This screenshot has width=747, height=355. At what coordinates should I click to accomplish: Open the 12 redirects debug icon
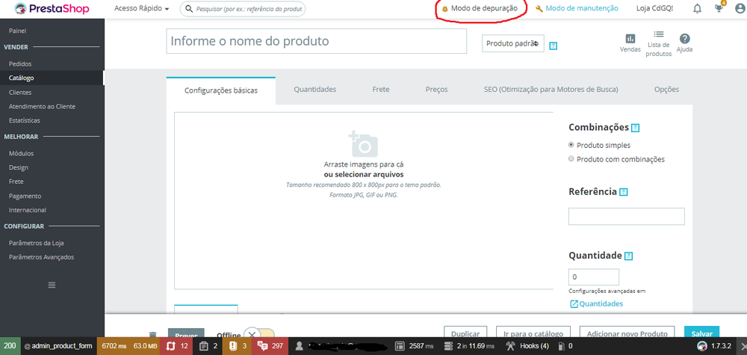177,346
